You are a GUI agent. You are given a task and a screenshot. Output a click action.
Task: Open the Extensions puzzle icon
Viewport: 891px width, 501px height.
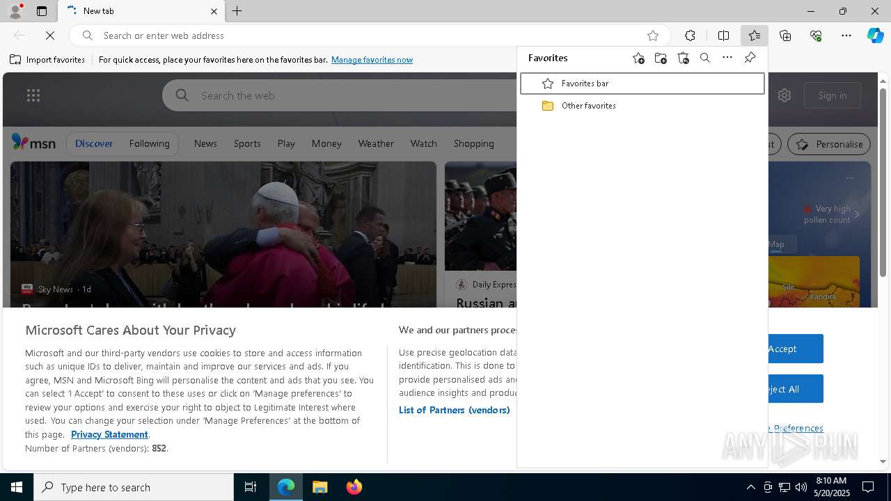tap(690, 35)
